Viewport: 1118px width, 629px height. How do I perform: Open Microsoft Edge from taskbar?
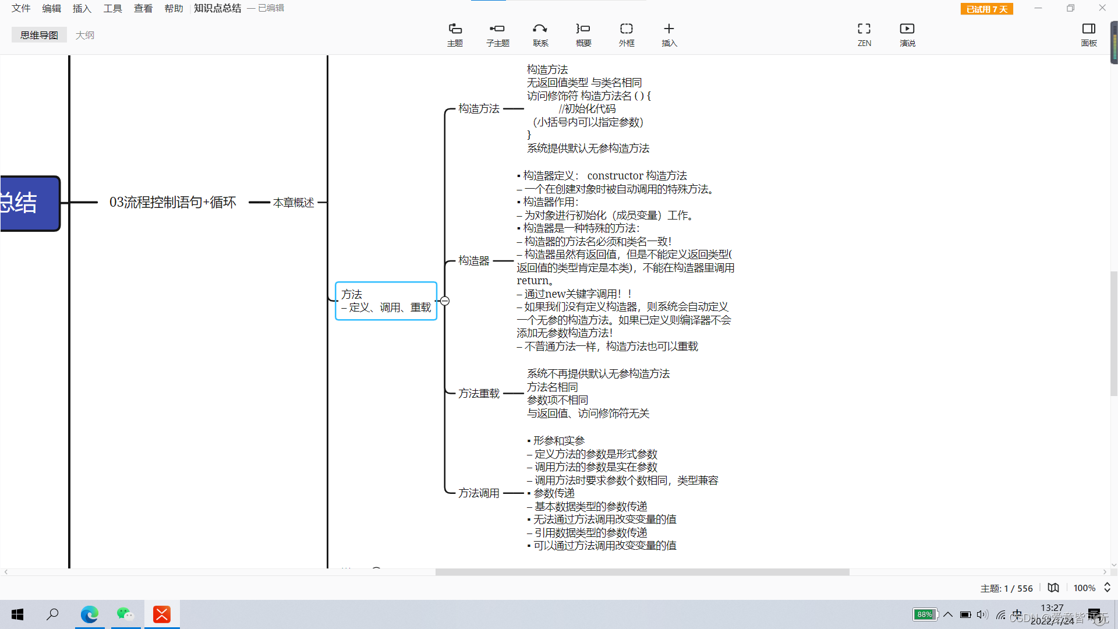pos(89,614)
